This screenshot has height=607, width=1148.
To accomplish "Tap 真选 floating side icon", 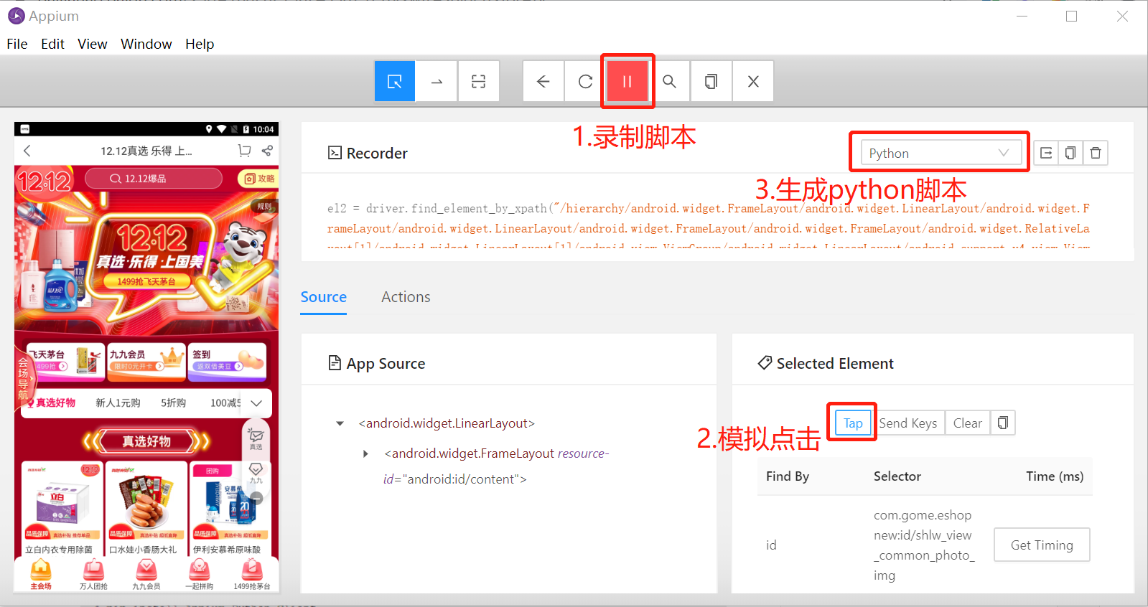I will click(x=256, y=438).
